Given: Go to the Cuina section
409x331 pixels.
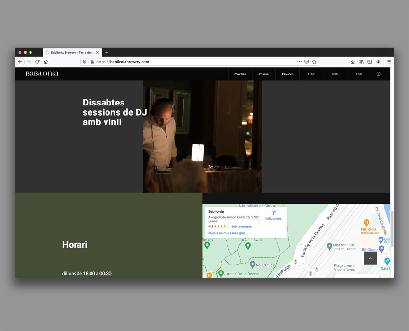Looking at the screenshot, I should coord(264,74).
